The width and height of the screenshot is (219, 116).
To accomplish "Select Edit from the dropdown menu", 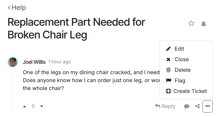I will 179,49.
